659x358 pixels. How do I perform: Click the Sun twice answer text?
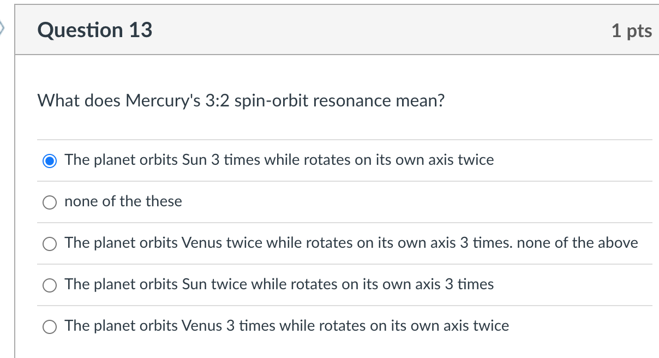(278, 284)
